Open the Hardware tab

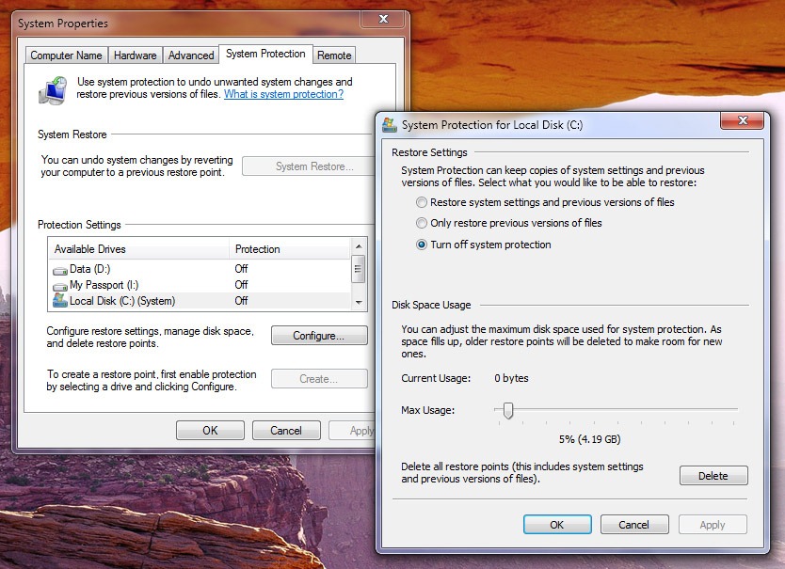click(135, 55)
